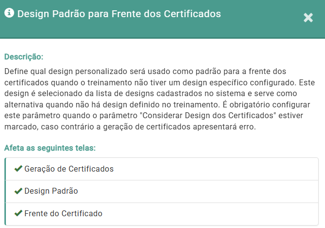Viewport: 325px width, 228px height.
Task: Click the checkmark beside Frente do Certificado
Action: 18,213
